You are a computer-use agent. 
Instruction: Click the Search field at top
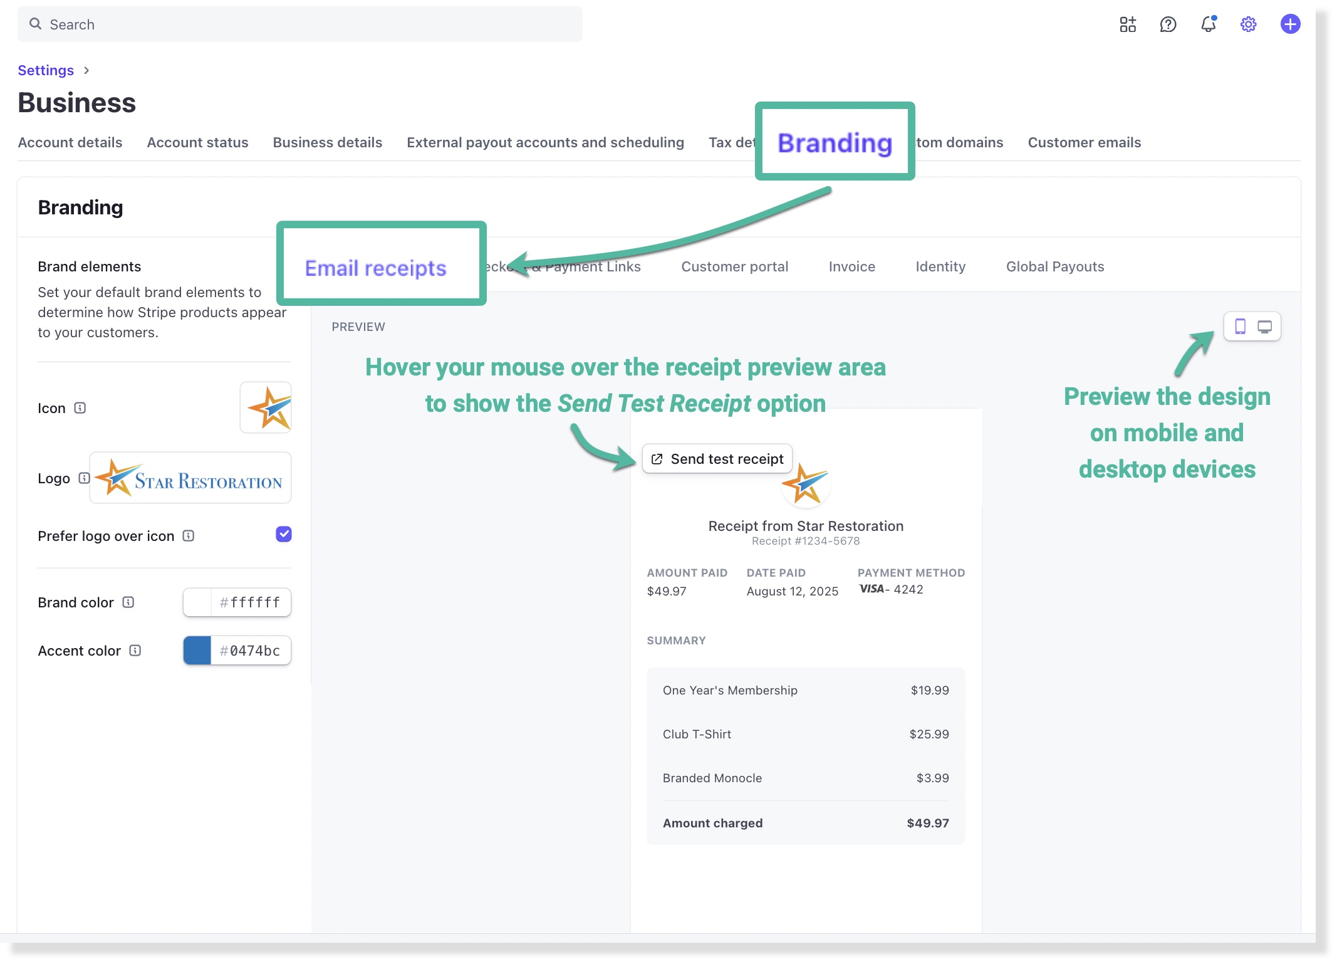300,24
